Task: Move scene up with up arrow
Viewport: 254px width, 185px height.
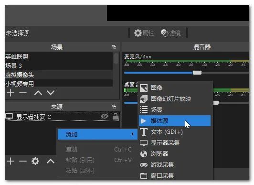Action: 38,93
